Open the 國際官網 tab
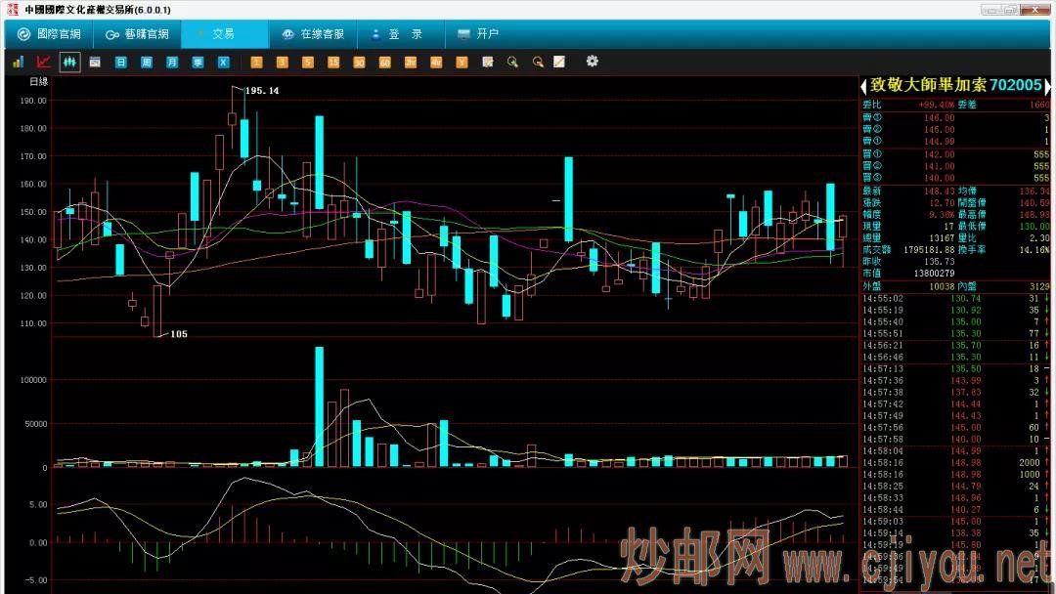 49,33
